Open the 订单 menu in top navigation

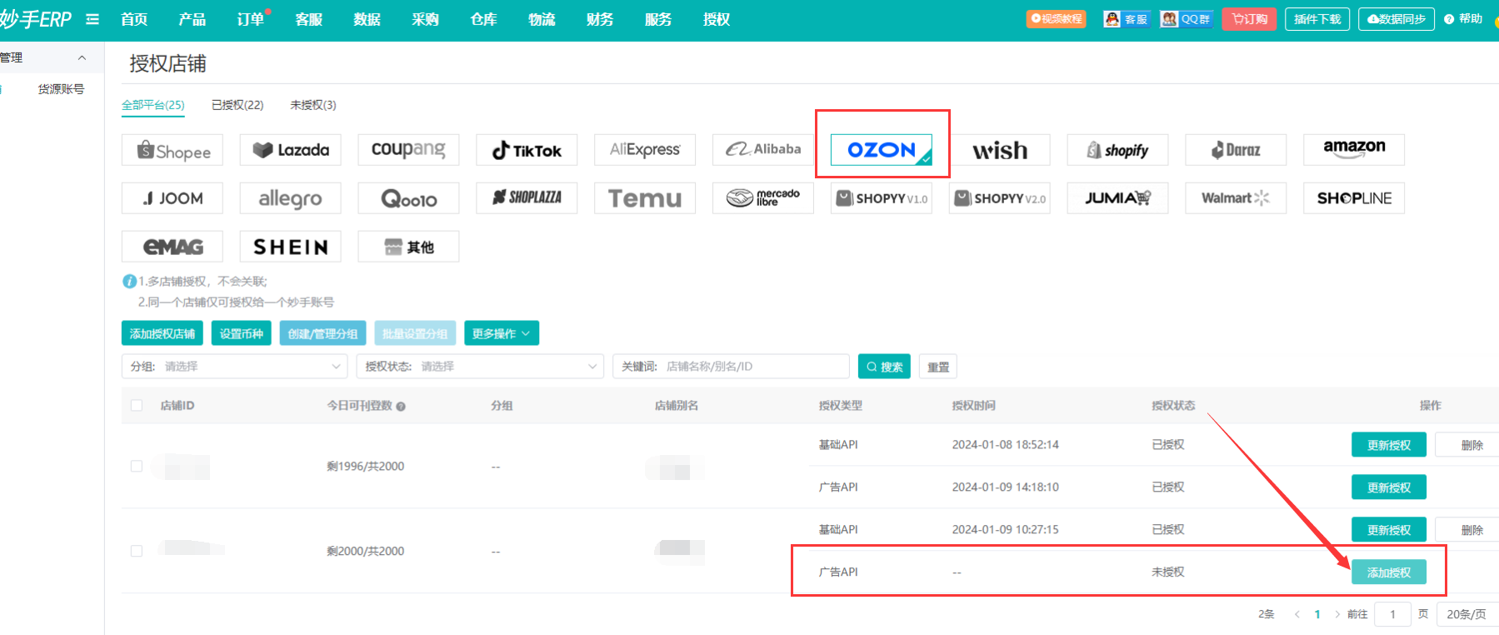(250, 19)
